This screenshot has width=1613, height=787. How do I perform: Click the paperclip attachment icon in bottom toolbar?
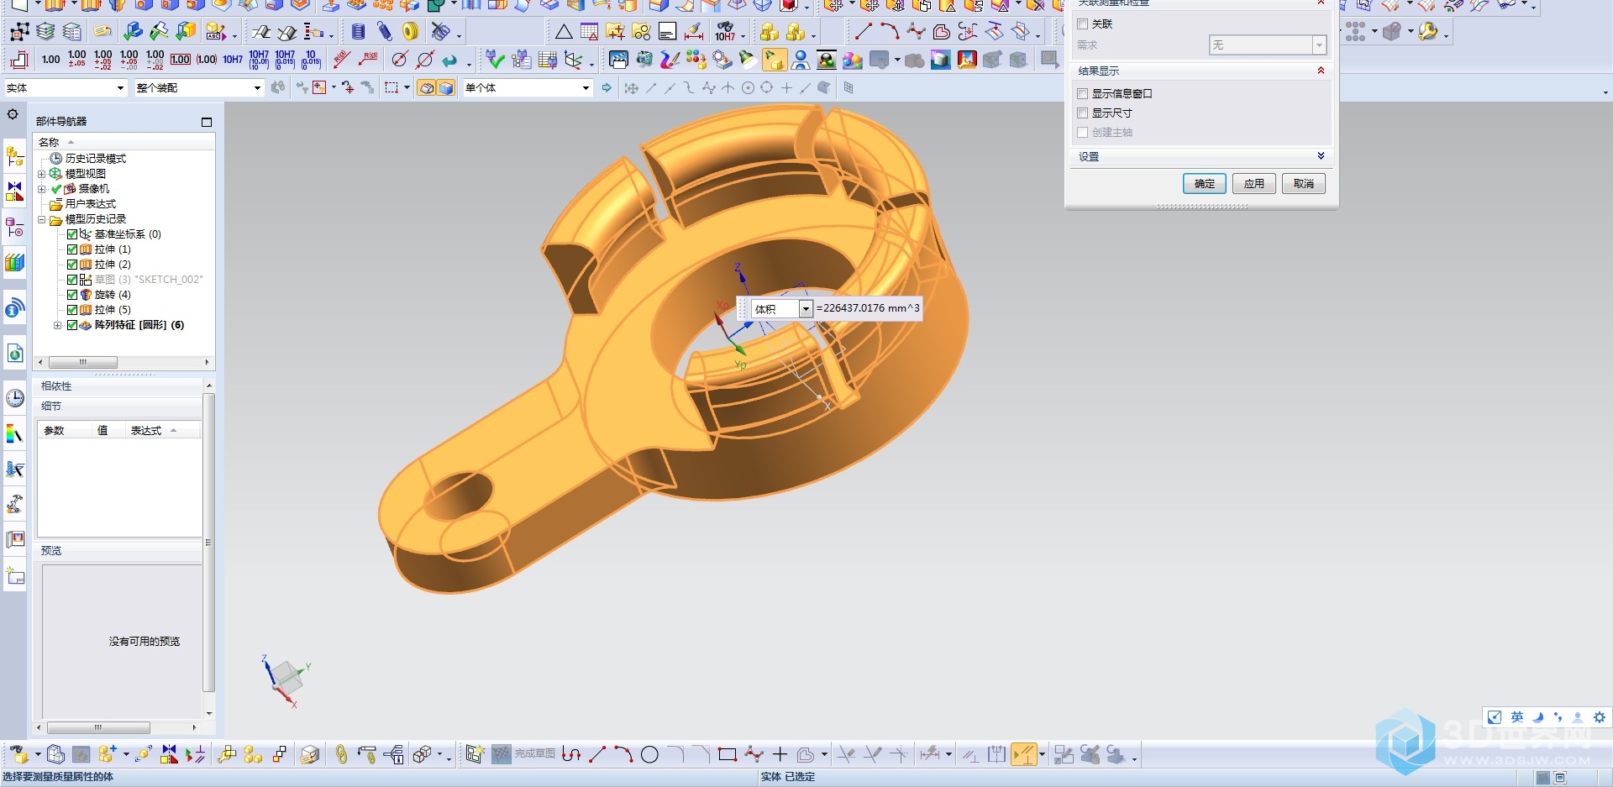(x=341, y=754)
